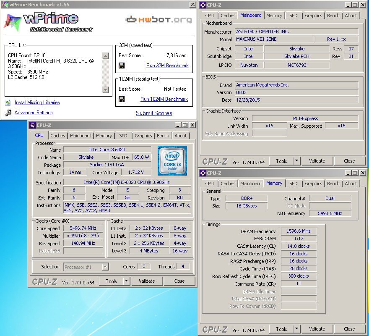Click Core Speed value 5496.74 MHz

(83, 228)
